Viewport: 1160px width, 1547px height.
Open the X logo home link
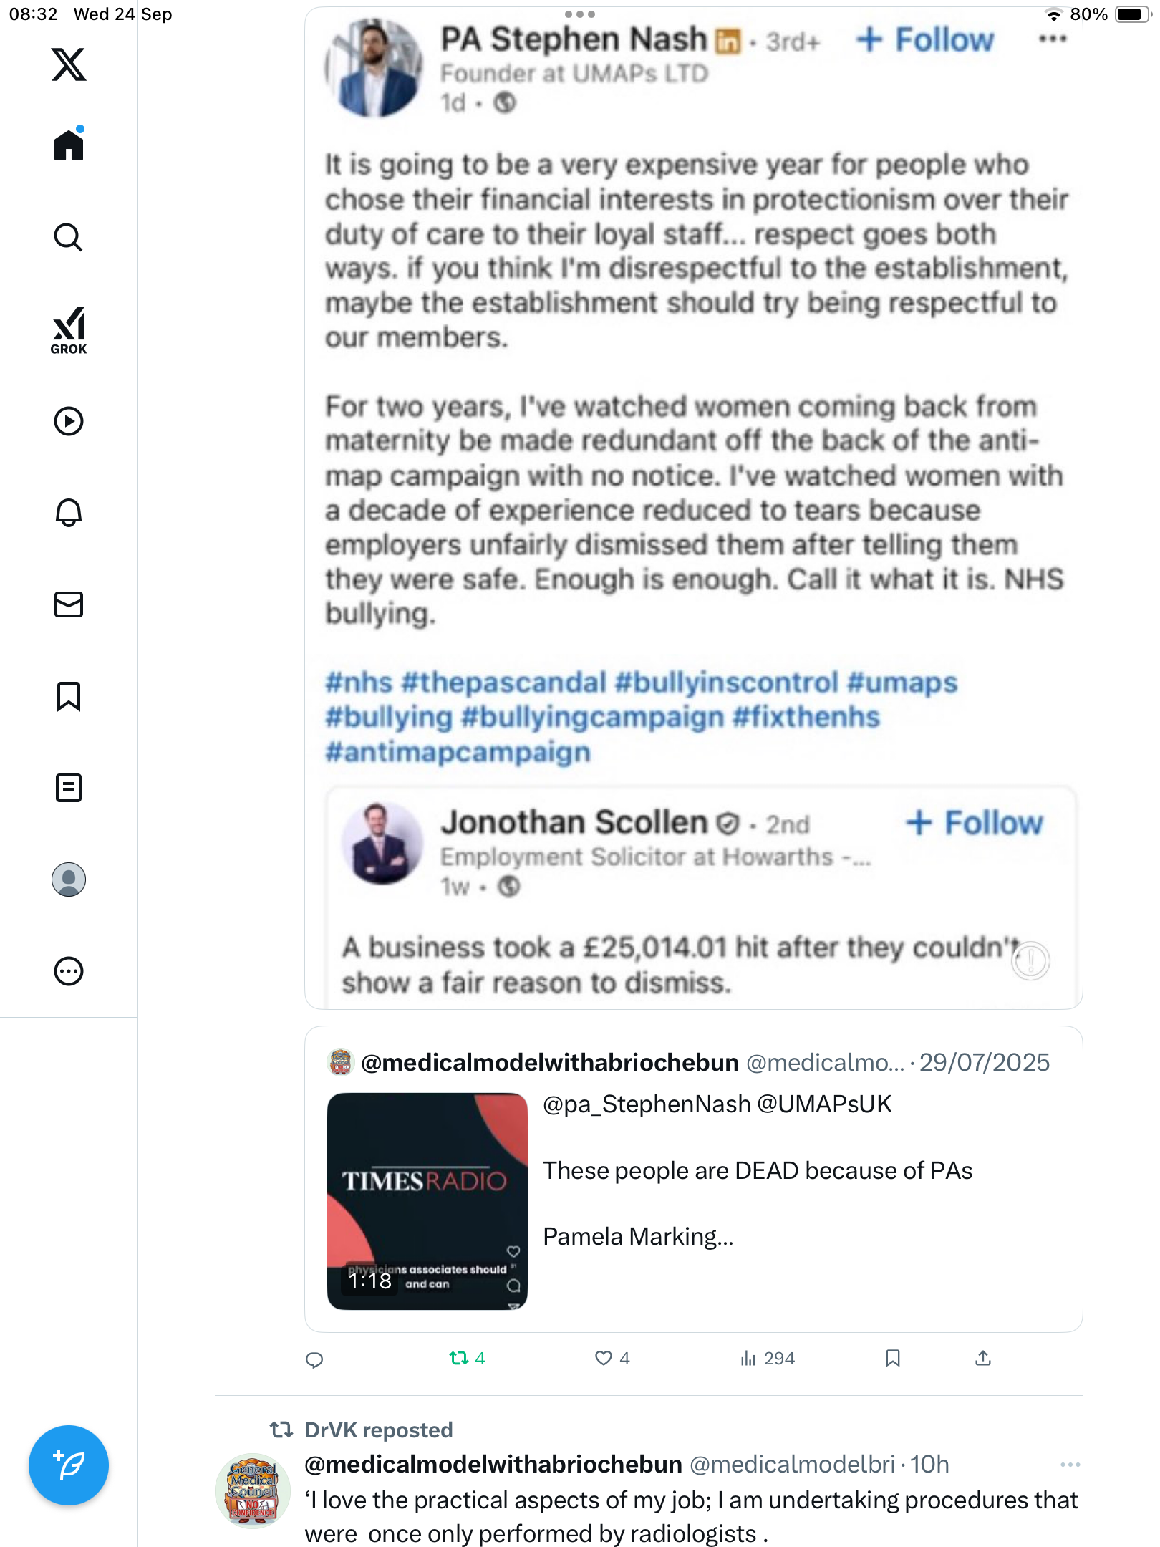(x=69, y=64)
